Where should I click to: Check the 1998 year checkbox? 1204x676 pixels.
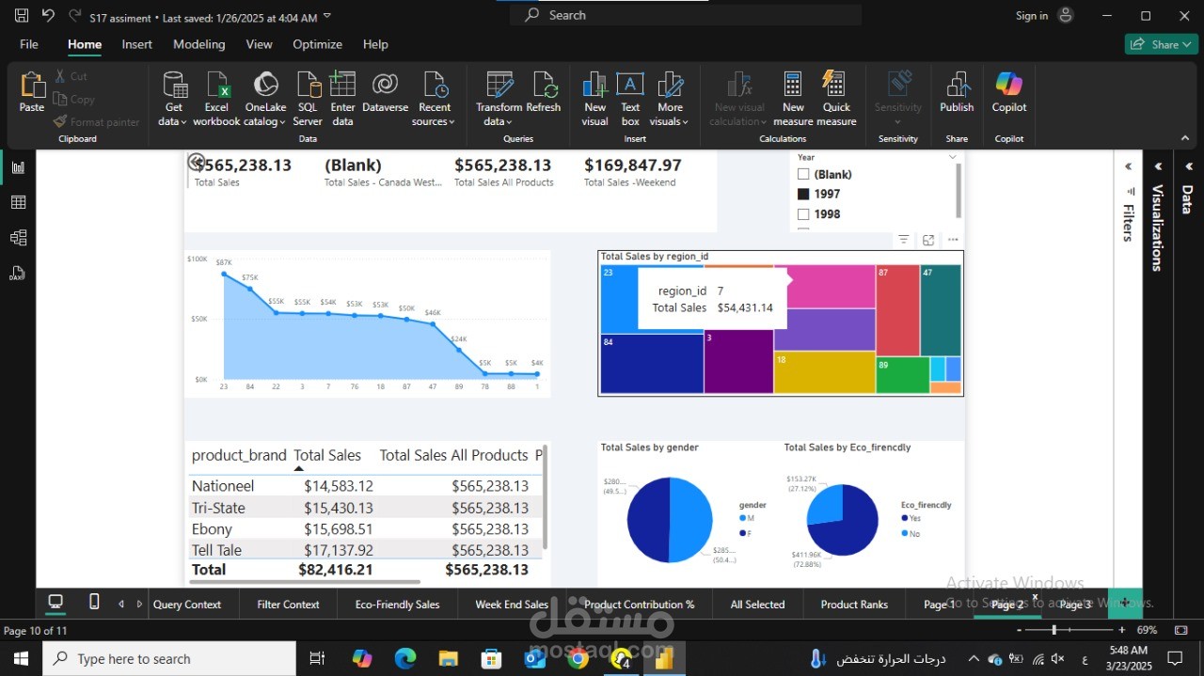803,214
